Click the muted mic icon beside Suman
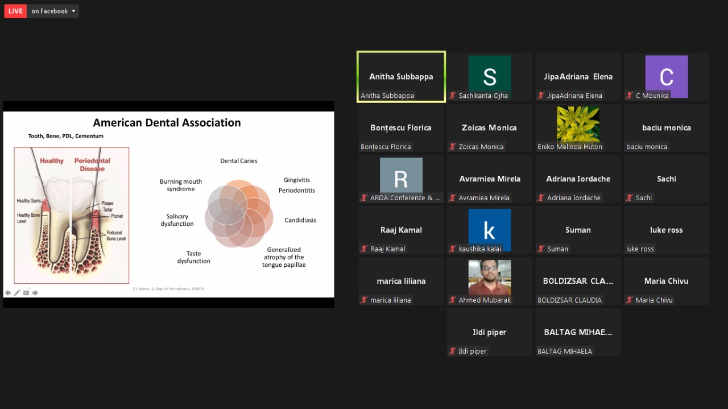 coord(541,249)
